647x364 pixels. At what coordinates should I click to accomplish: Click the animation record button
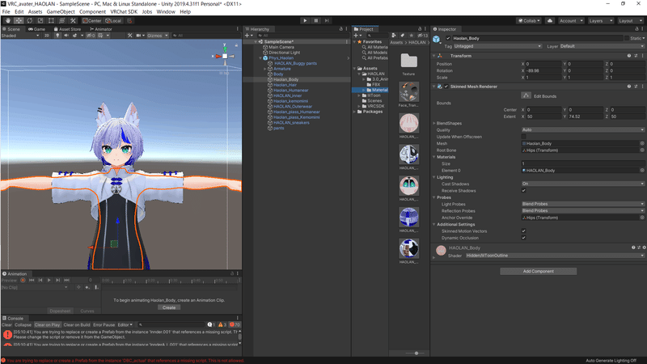[x=23, y=280]
